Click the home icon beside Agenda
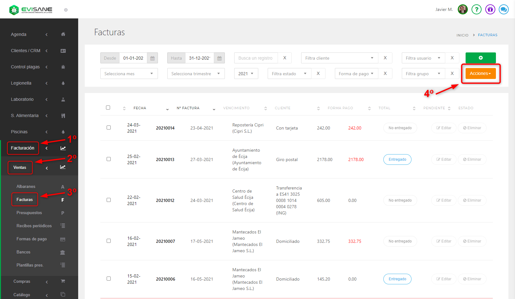Image resolution: width=515 pixels, height=299 pixels. (x=63, y=34)
